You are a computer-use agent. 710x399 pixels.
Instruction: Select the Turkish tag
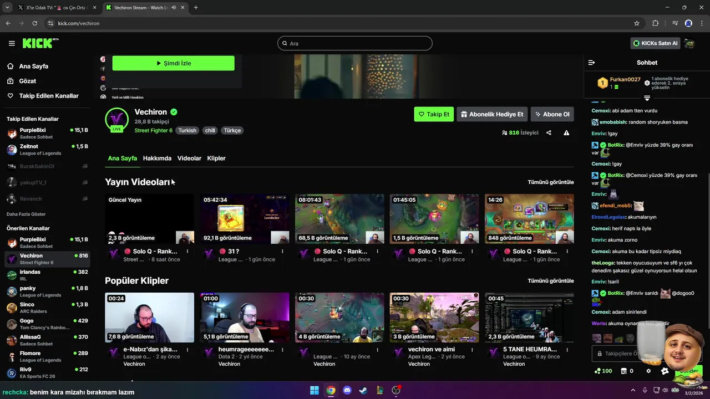(187, 131)
